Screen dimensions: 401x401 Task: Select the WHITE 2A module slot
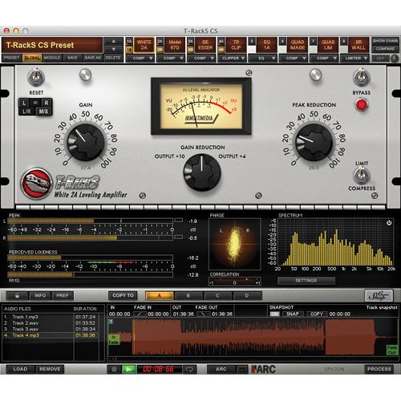(x=144, y=45)
